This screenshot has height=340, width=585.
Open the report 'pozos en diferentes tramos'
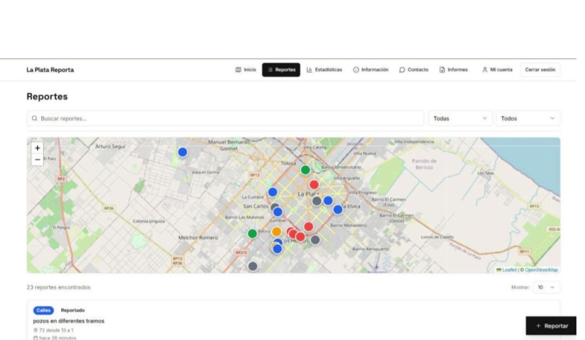68,321
